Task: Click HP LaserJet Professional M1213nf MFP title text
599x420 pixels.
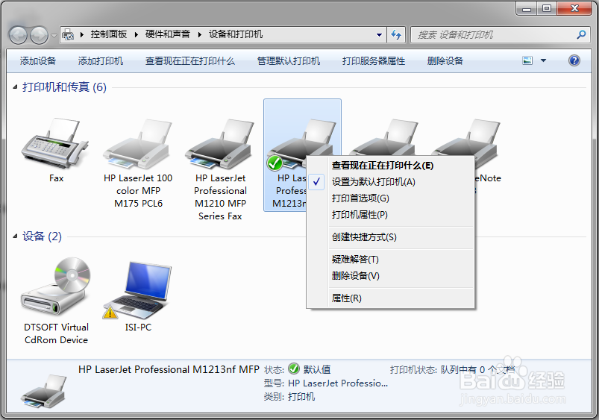Action: pyautogui.click(x=169, y=369)
